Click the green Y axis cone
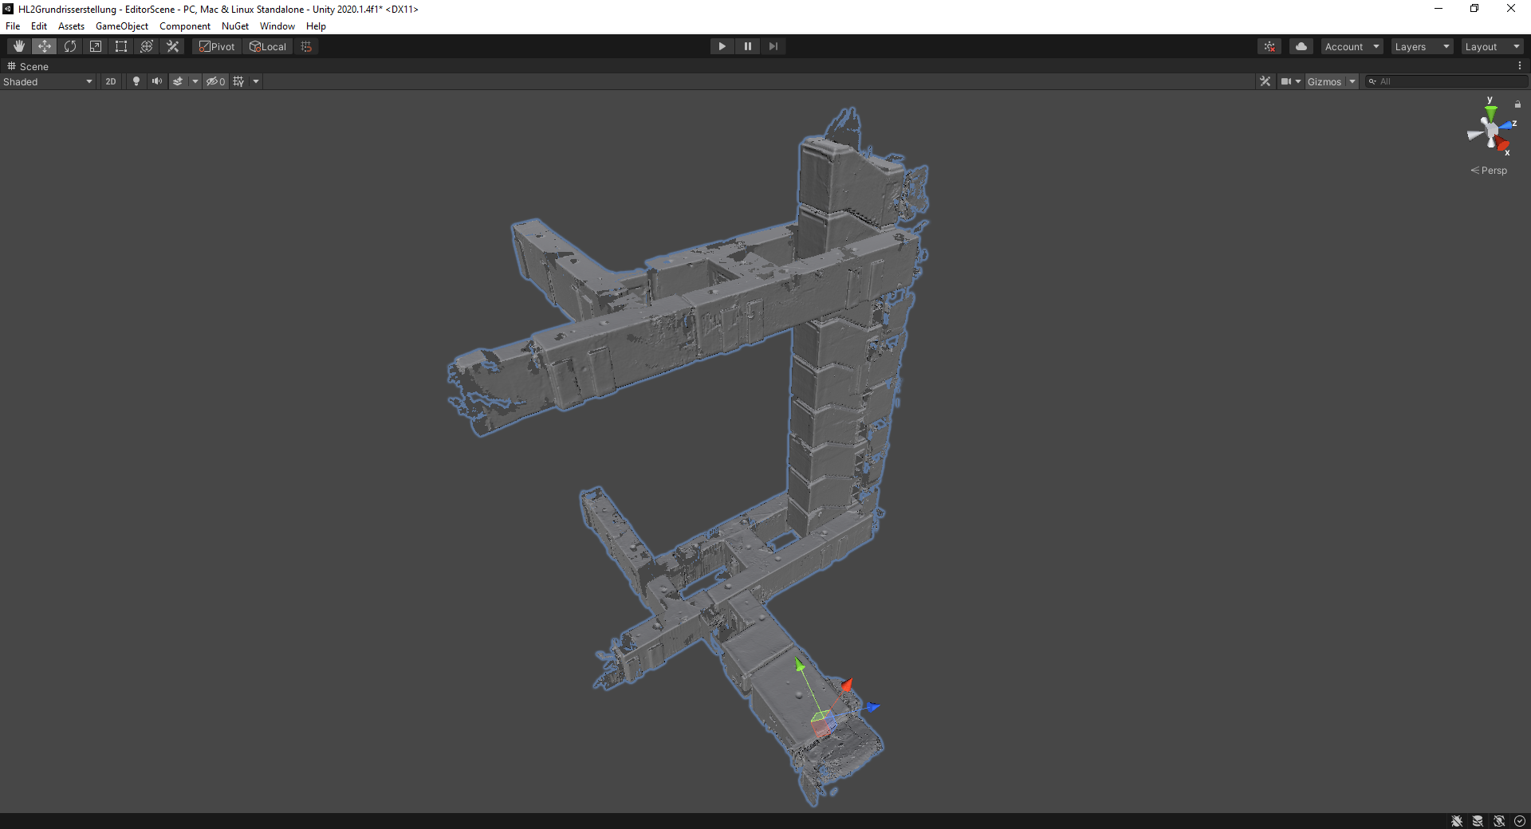Viewport: 1531px width, 829px height. pos(1490,112)
